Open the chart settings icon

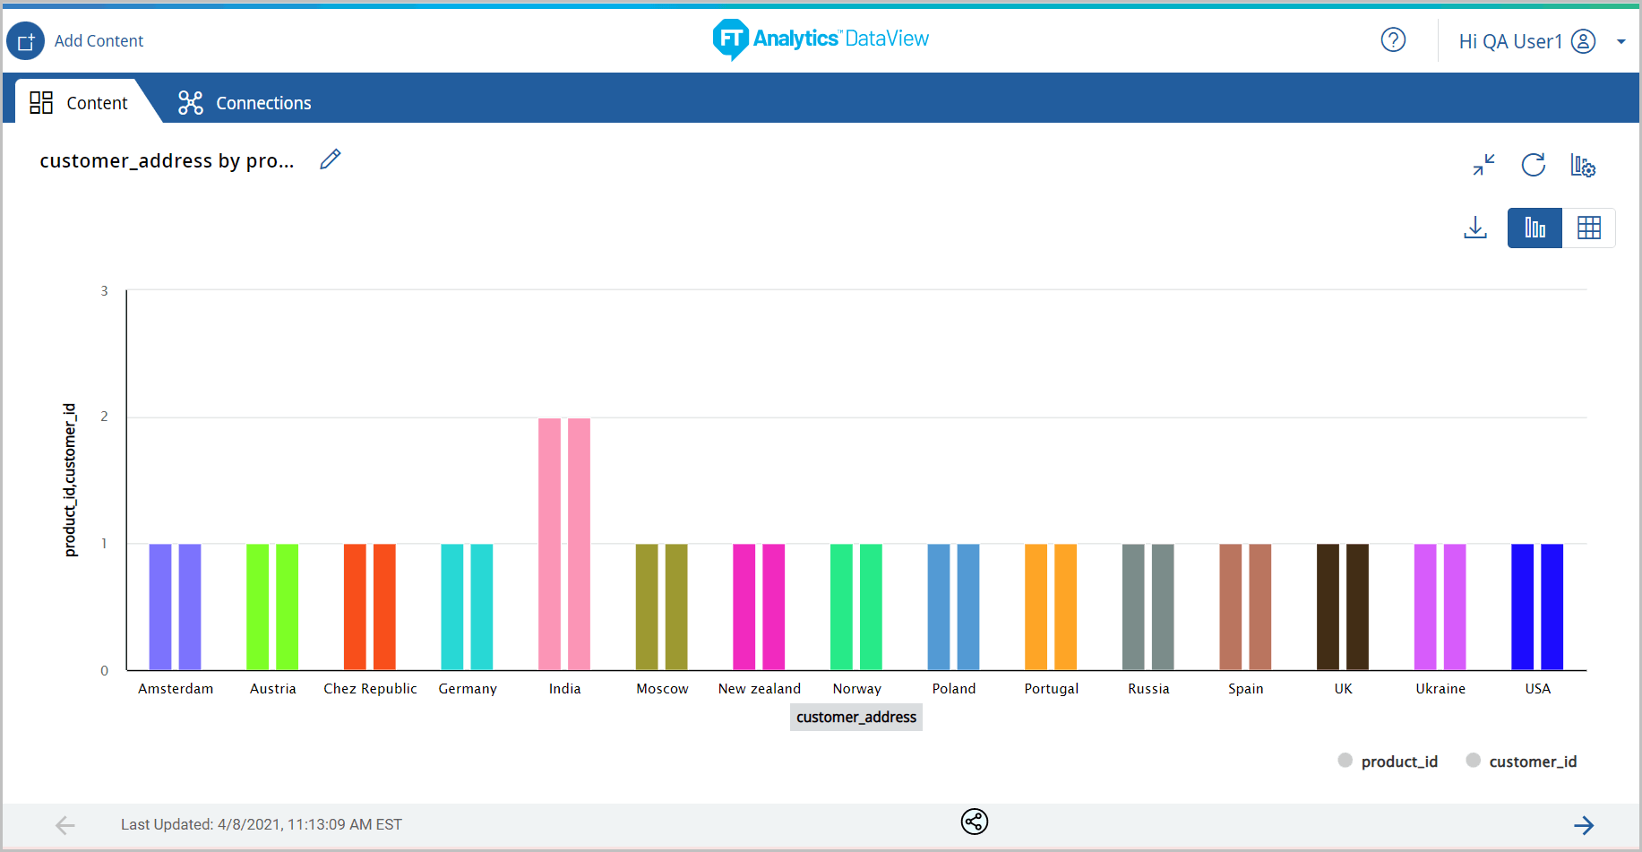coord(1583,165)
